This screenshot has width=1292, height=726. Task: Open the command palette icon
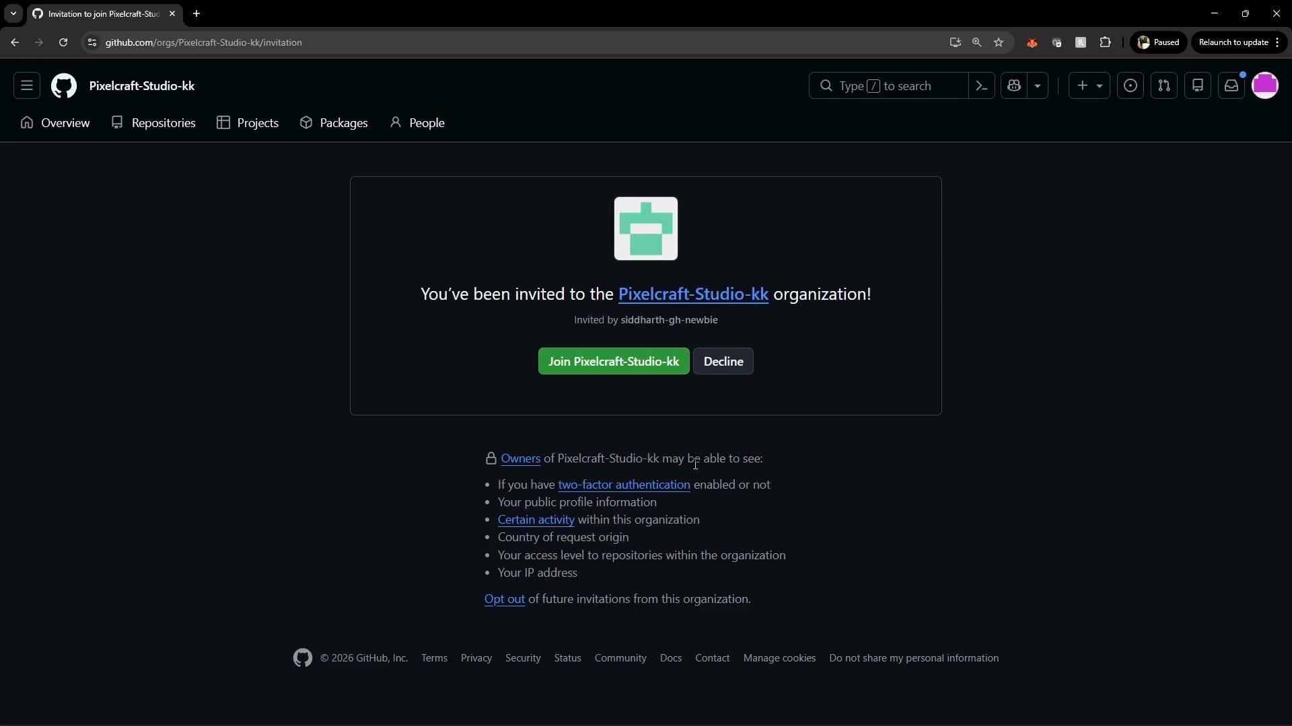[982, 86]
